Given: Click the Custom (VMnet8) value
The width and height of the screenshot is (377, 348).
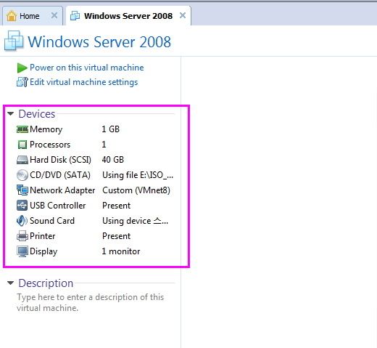Looking at the screenshot, I should click(x=136, y=190).
